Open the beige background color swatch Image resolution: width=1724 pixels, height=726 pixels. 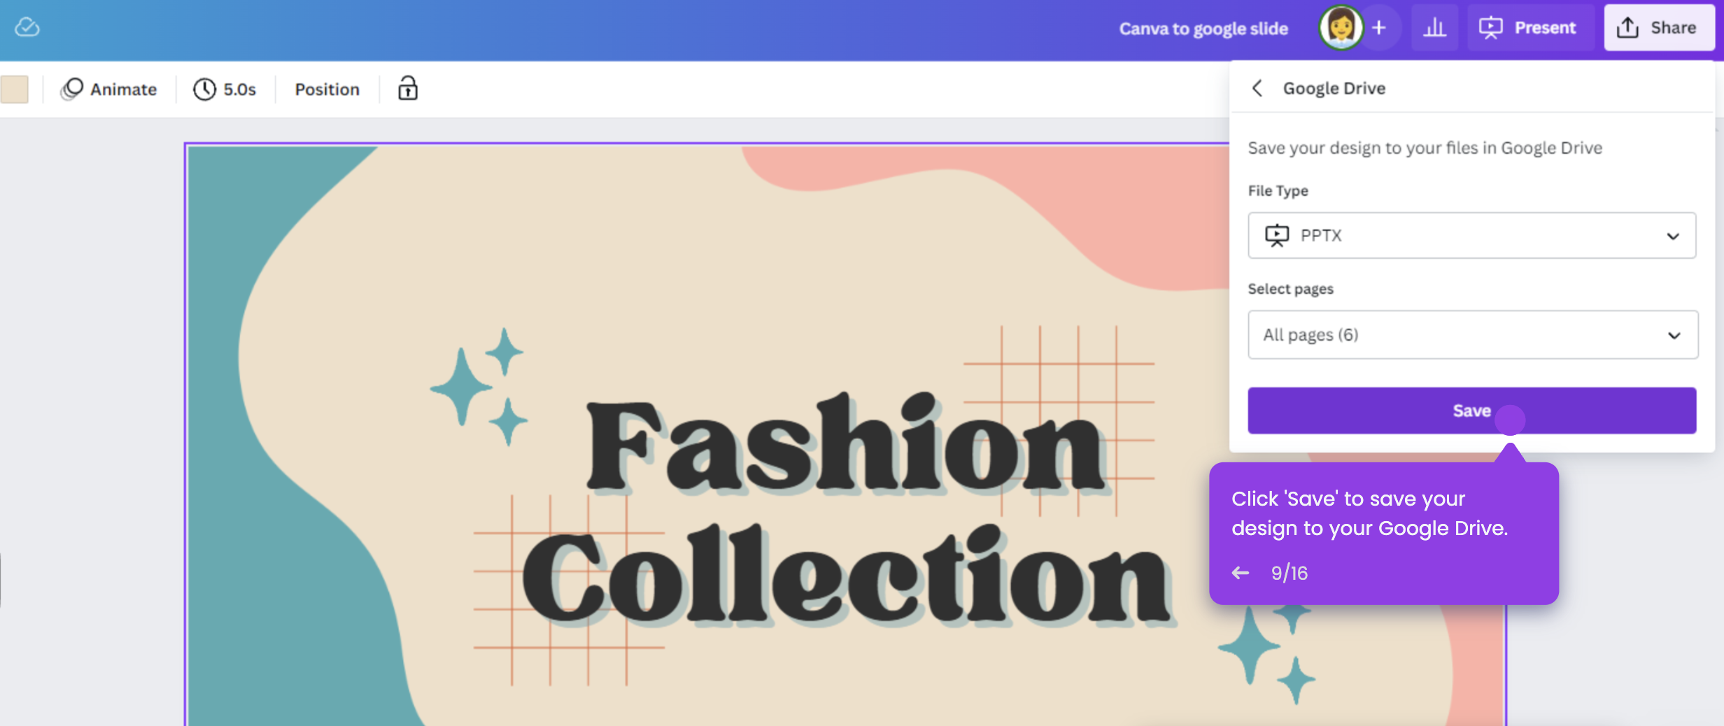point(14,89)
